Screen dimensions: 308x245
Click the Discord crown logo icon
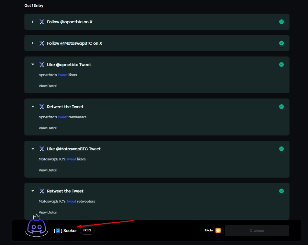(x=37, y=226)
